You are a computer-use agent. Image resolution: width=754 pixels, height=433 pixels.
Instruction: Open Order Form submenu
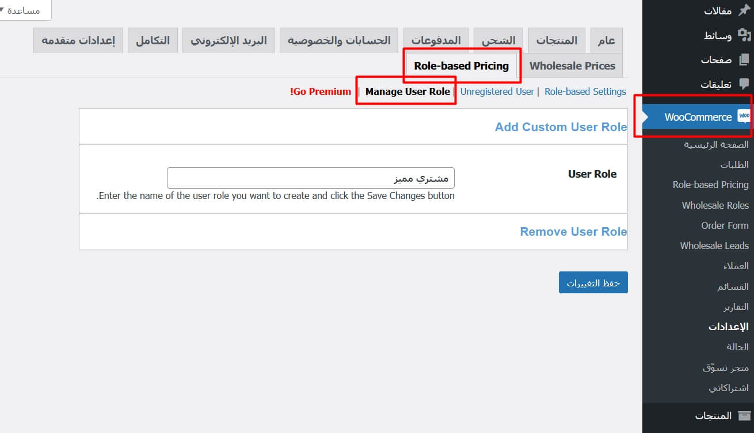click(x=725, y=225)
